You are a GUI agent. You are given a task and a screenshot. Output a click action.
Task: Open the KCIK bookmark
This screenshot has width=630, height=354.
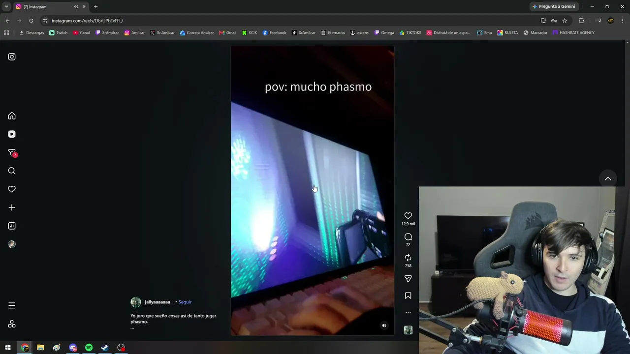(250, 33)
